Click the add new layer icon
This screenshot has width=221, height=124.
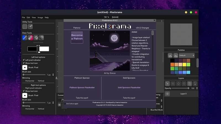tap(167, 83)
